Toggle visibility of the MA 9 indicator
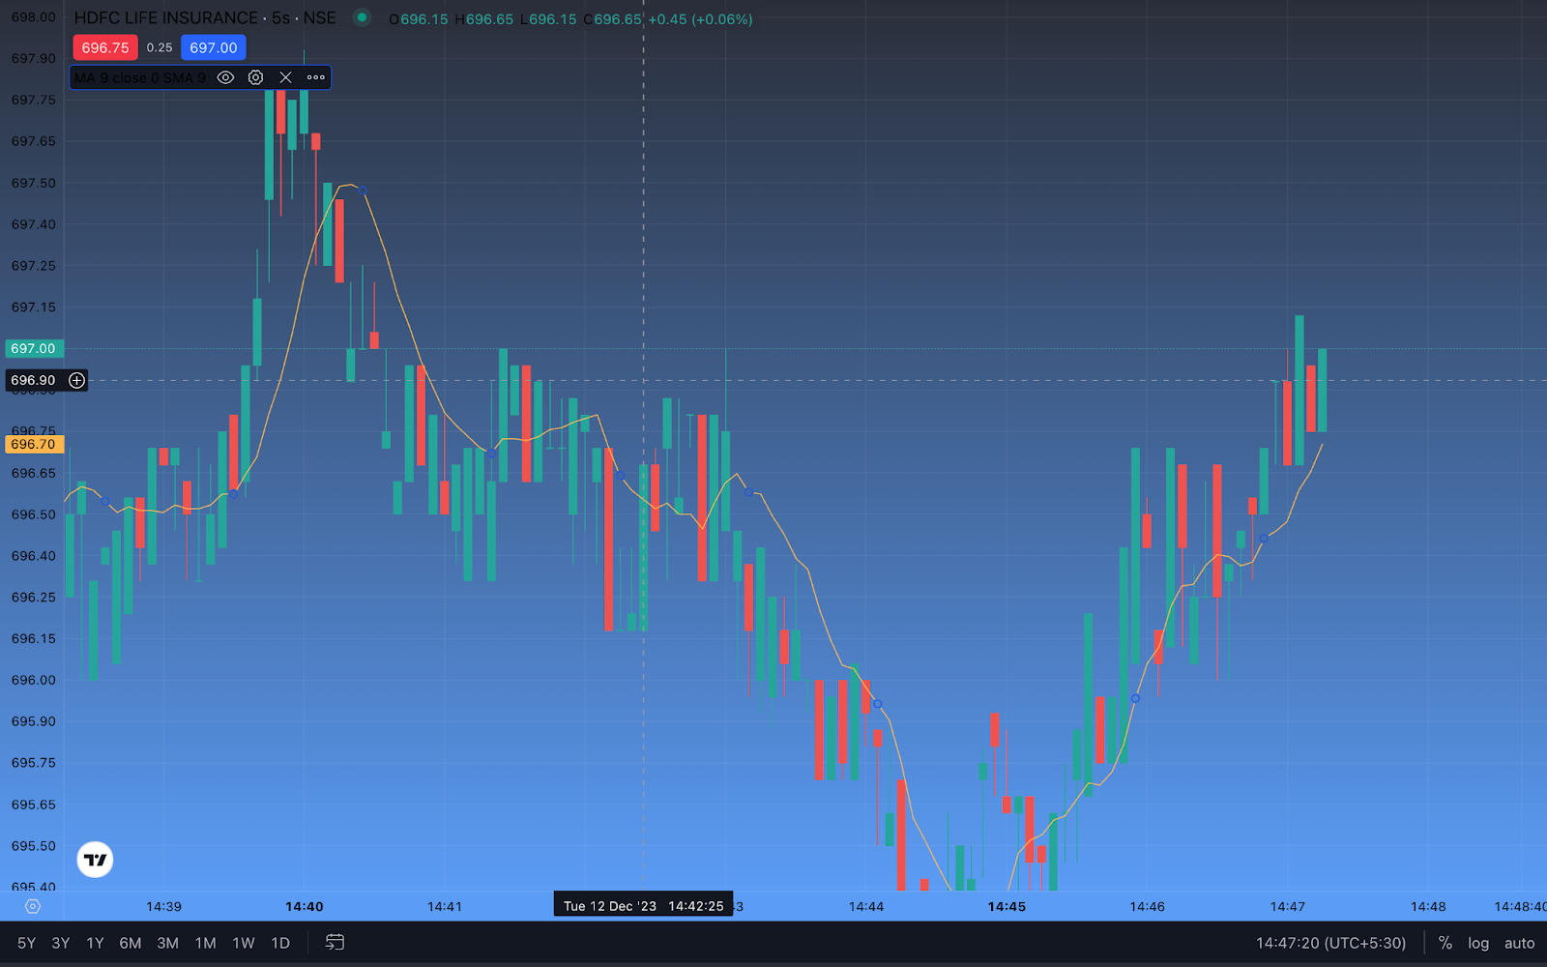Screen dimensions: 1547x967 [x=225, y=77]
